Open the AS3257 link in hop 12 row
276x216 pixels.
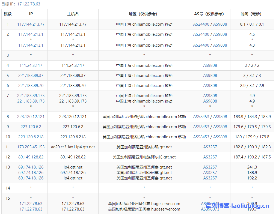coord(210,157)
